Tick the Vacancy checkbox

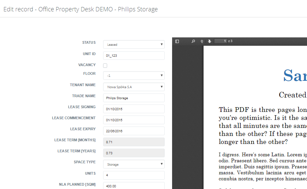(x=105, y=65)
